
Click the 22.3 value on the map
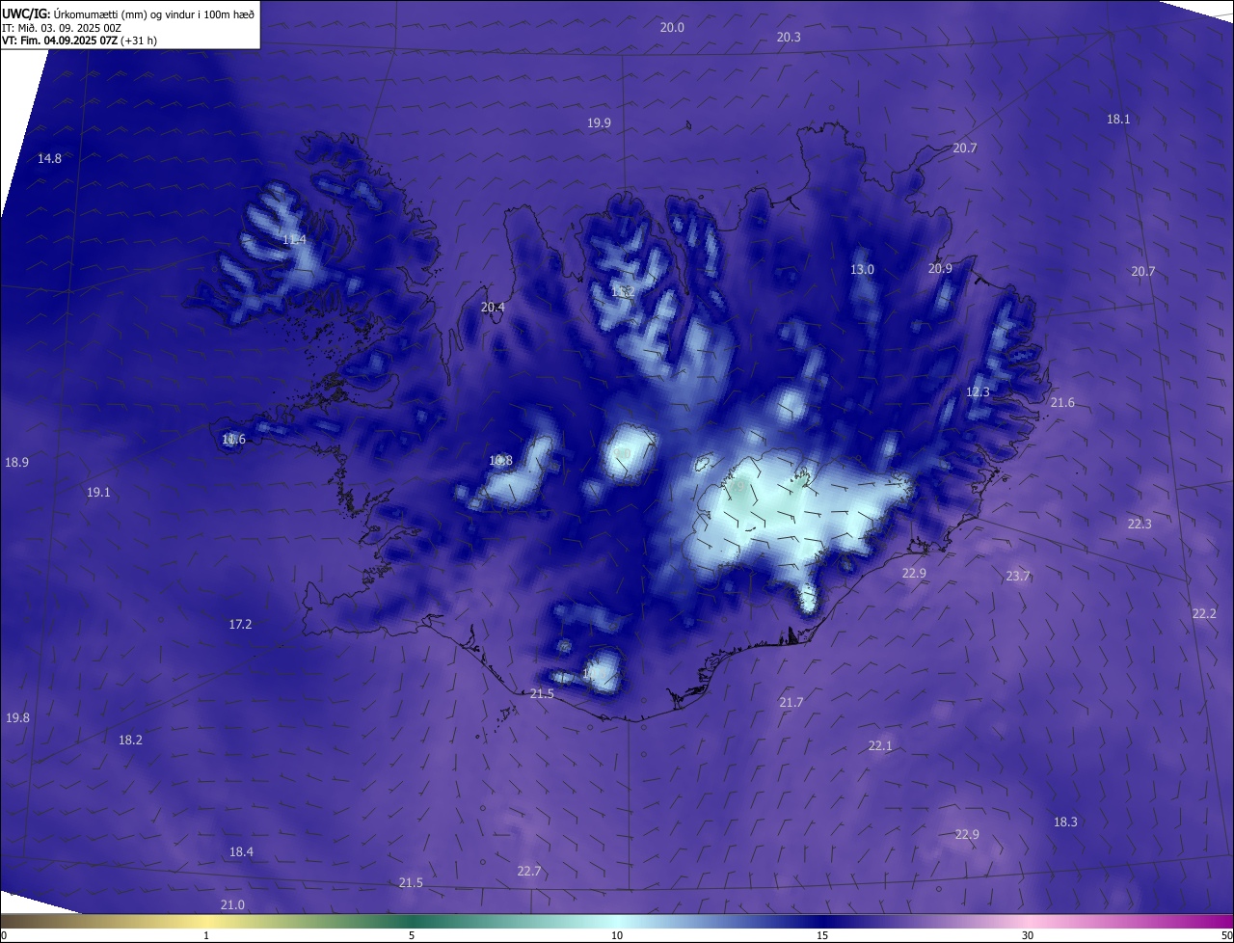[1140, 524]
